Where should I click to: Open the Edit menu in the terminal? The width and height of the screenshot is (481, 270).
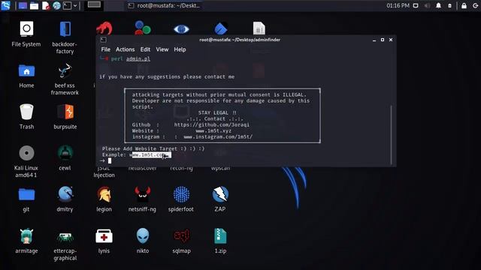tap(145, 49)
